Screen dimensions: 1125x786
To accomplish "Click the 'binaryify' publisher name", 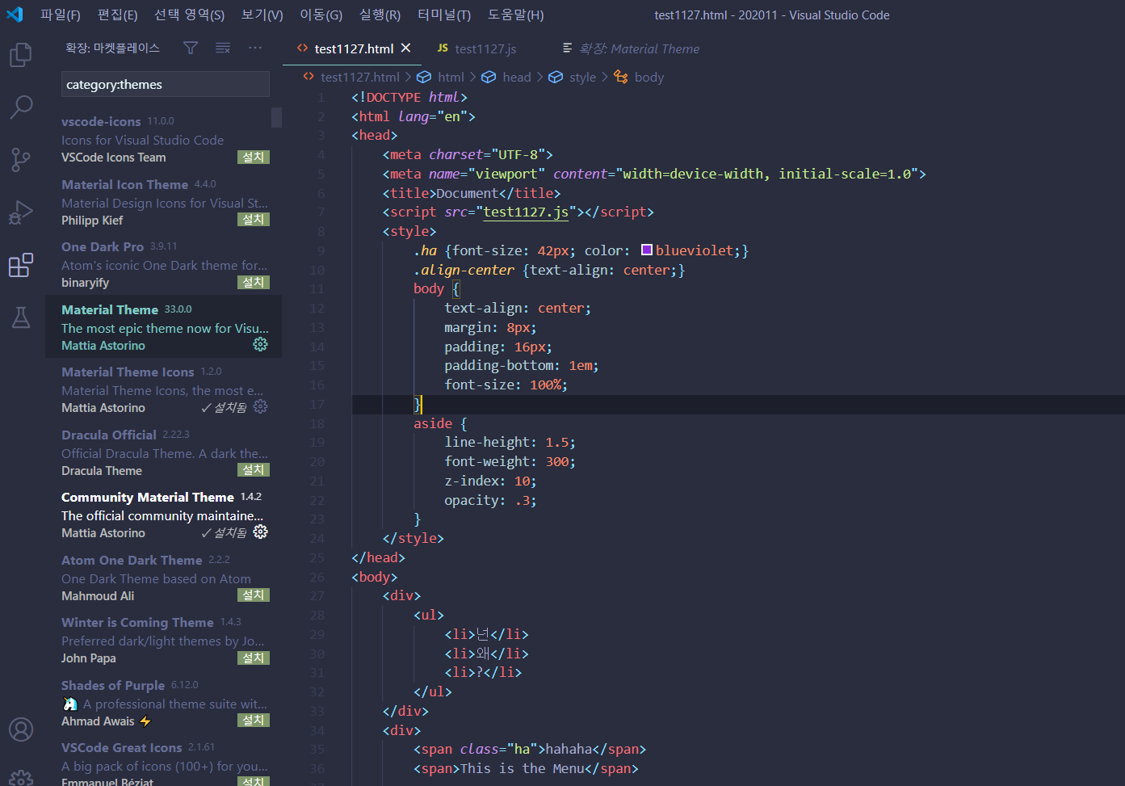I will 85,282.
